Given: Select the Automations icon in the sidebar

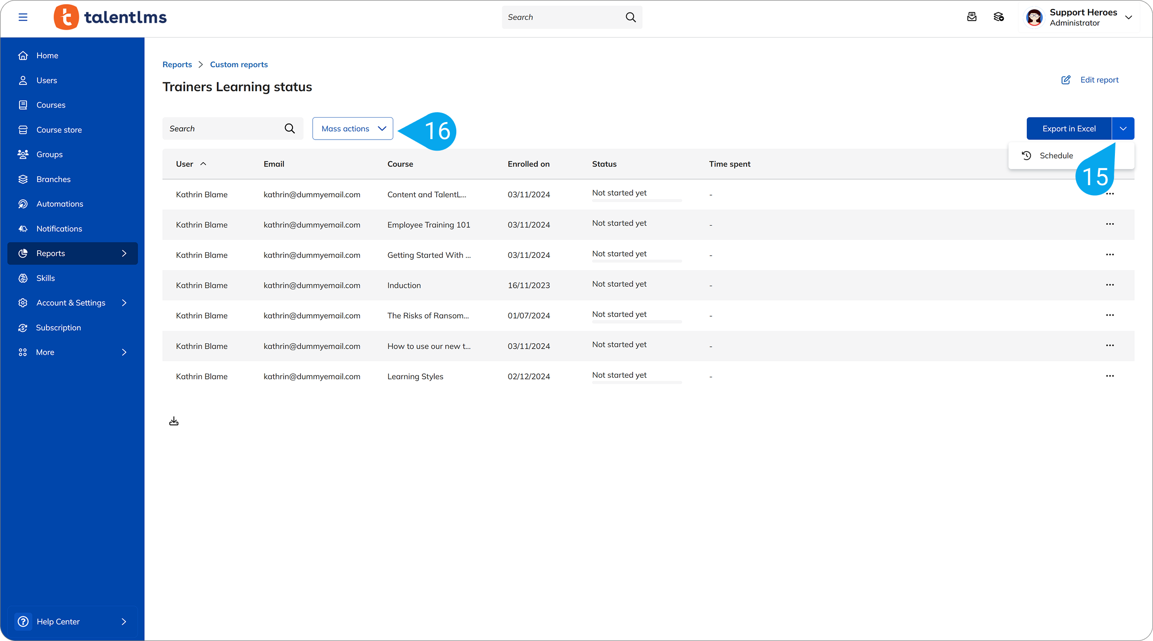Looking at the screenshot, I should point(23,204).
